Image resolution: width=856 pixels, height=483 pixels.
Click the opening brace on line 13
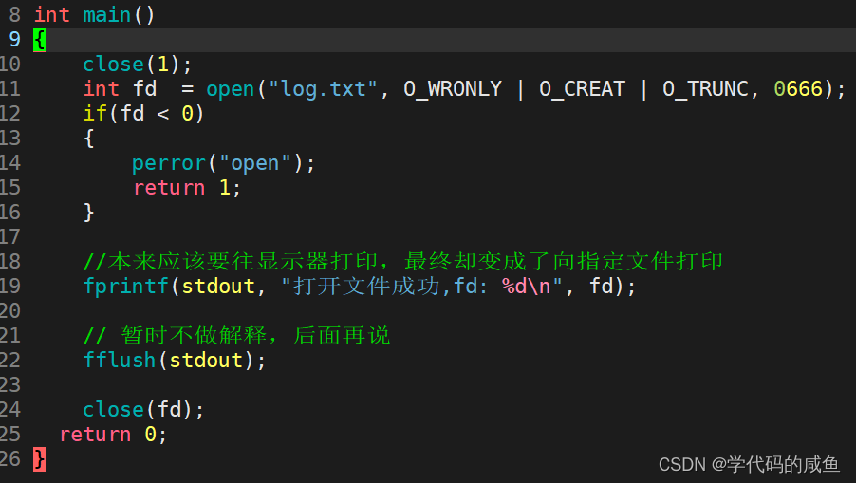point(89,139)
